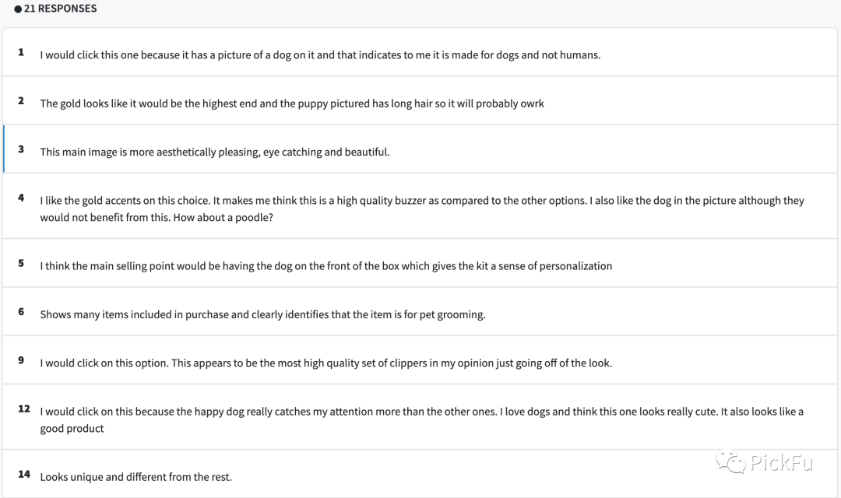Click response number 14 label
This screenshot has height=498, width=841.
click(x=24, y=474)
